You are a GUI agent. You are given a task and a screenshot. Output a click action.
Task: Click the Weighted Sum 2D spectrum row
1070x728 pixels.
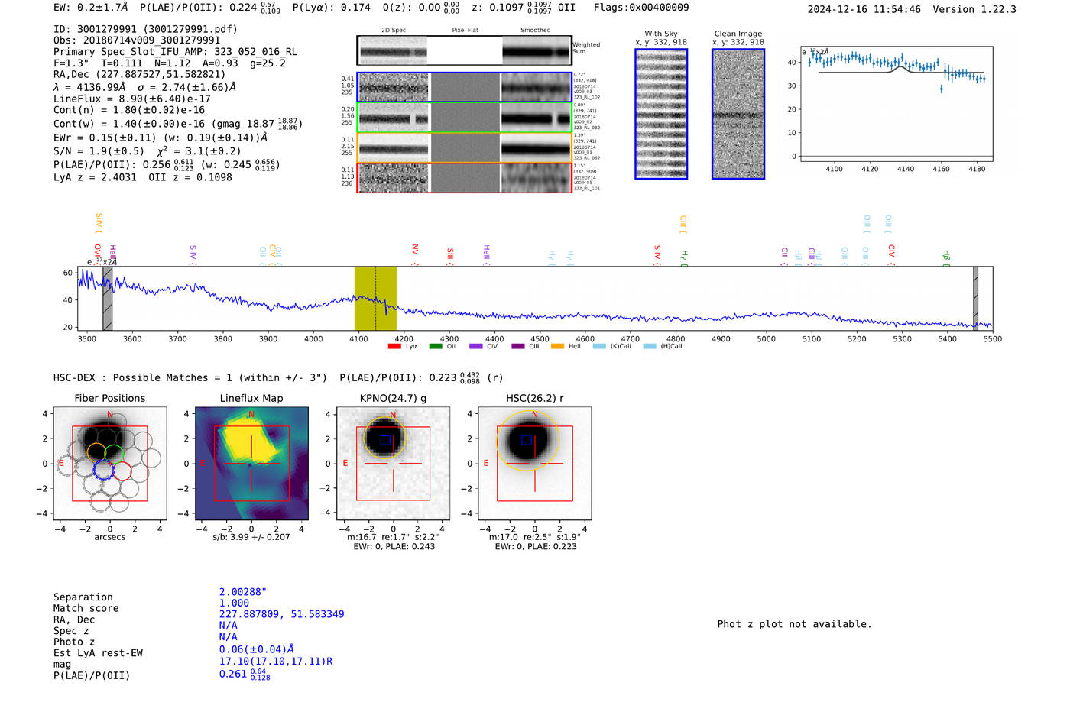(x=465, y=50)
